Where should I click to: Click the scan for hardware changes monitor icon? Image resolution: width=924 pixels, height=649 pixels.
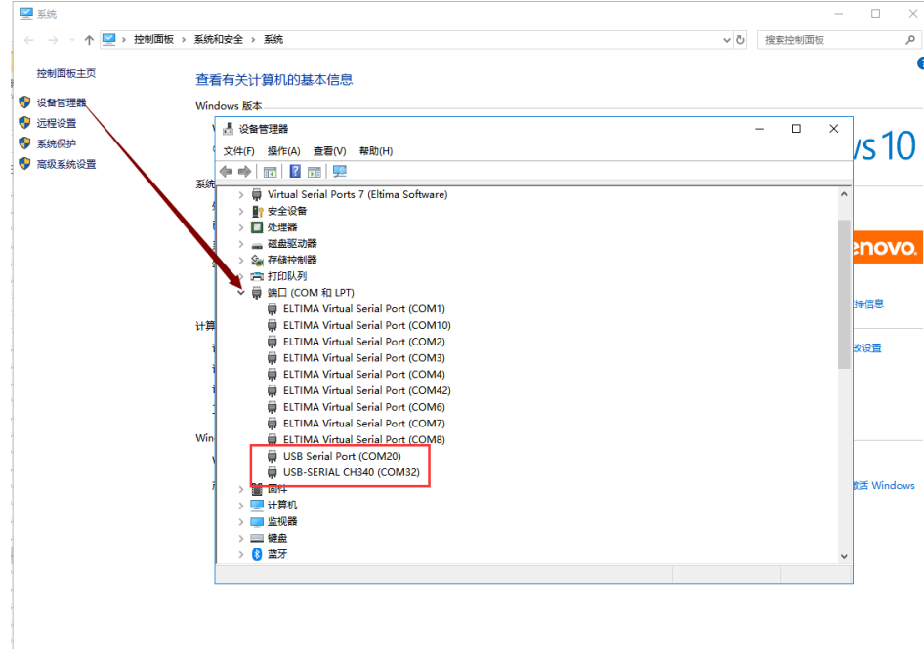tap(340, 172)
